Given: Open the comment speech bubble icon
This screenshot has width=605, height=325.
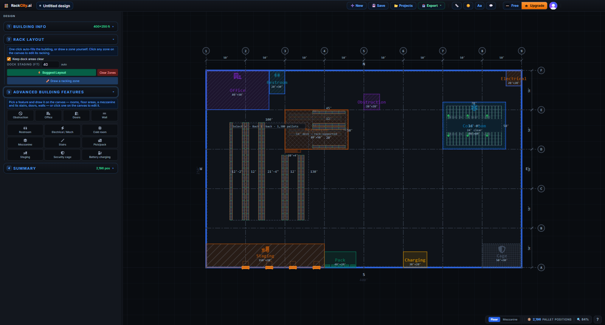Looking at the screenshot, I should pyautogui.click(x=491, y=6).
